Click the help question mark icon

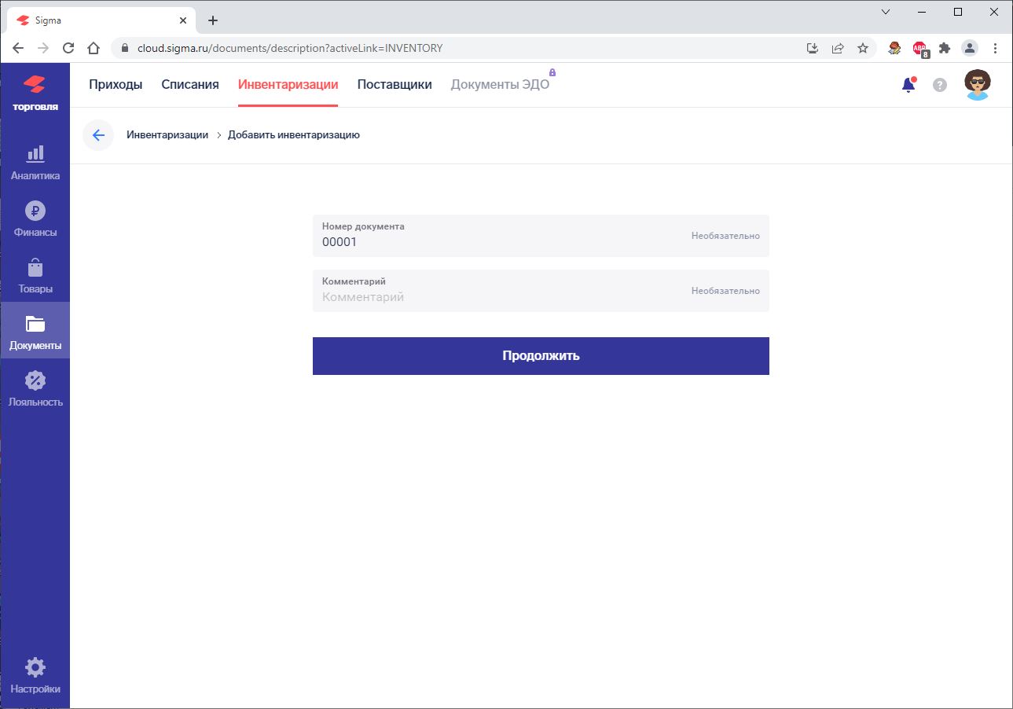click(938, 84)
